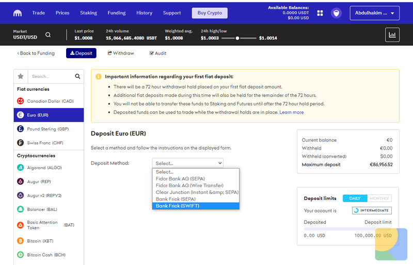Click the Augur REP coin icon
413x265 pixels.
pyautogui.click(x=21, y=181)
